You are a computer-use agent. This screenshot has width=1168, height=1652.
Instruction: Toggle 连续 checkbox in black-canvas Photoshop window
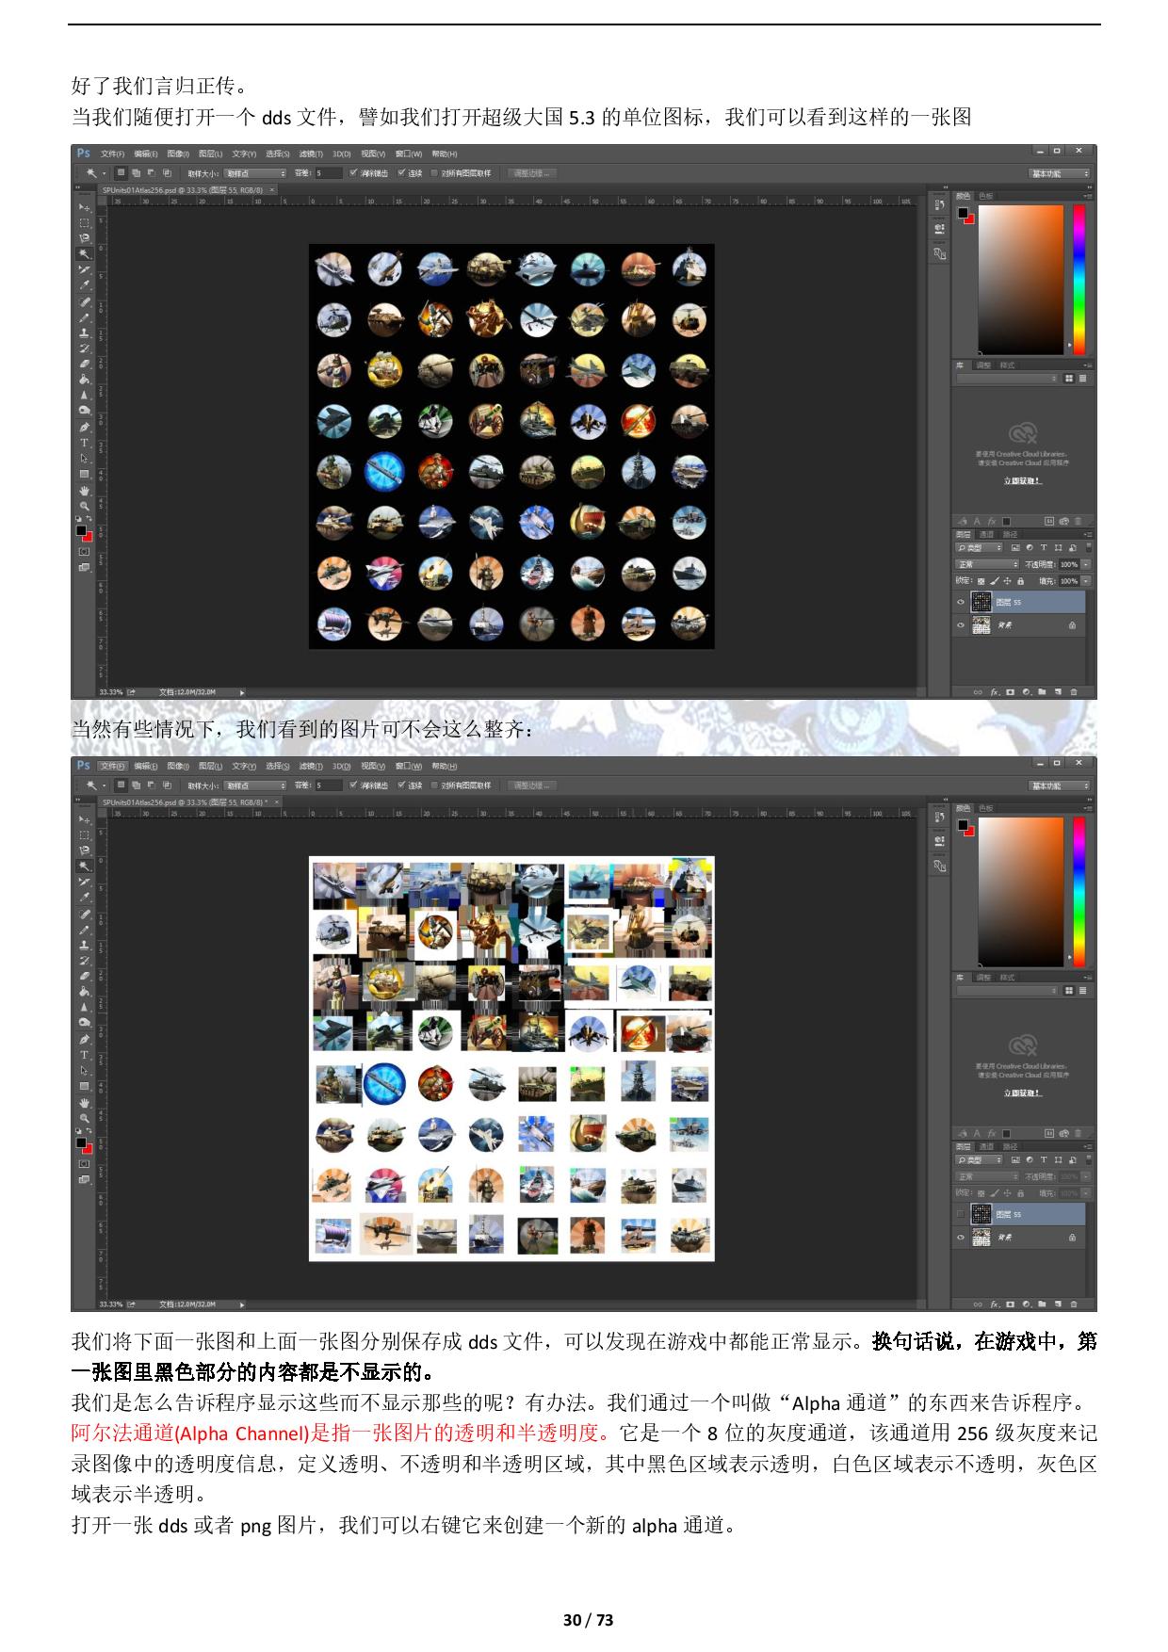(401, 173)
